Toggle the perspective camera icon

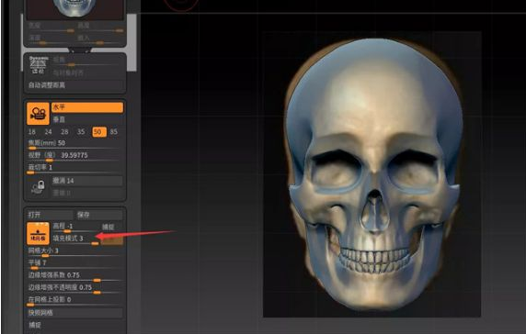pos(38,114)
